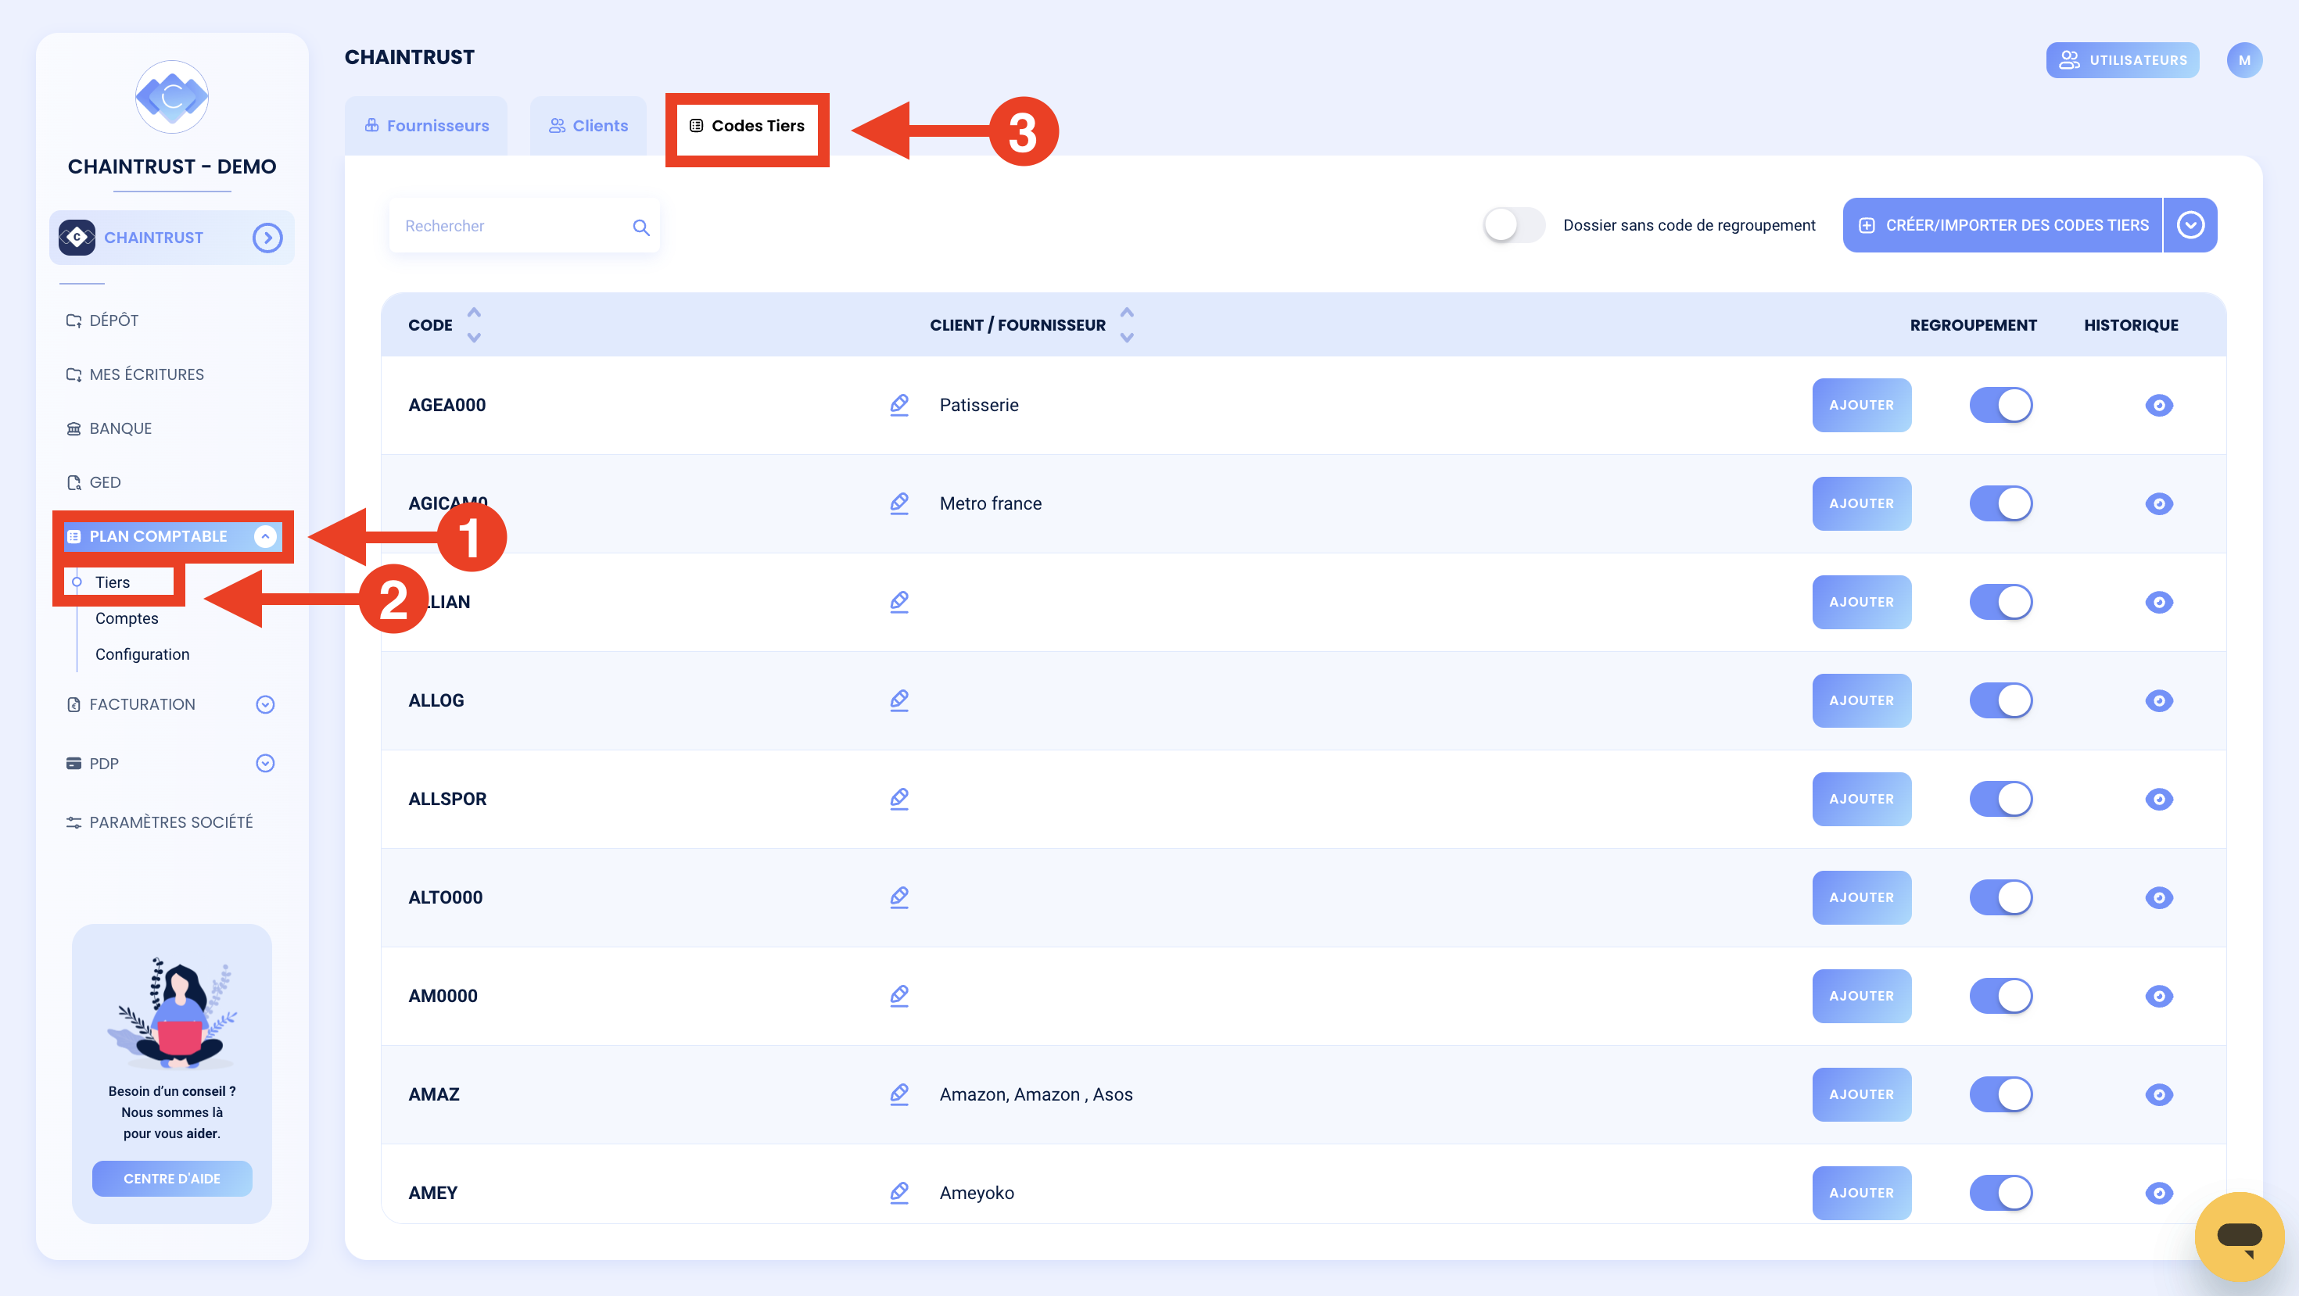Click Ajouter for AMAZ

(x=1862, y=1094)
